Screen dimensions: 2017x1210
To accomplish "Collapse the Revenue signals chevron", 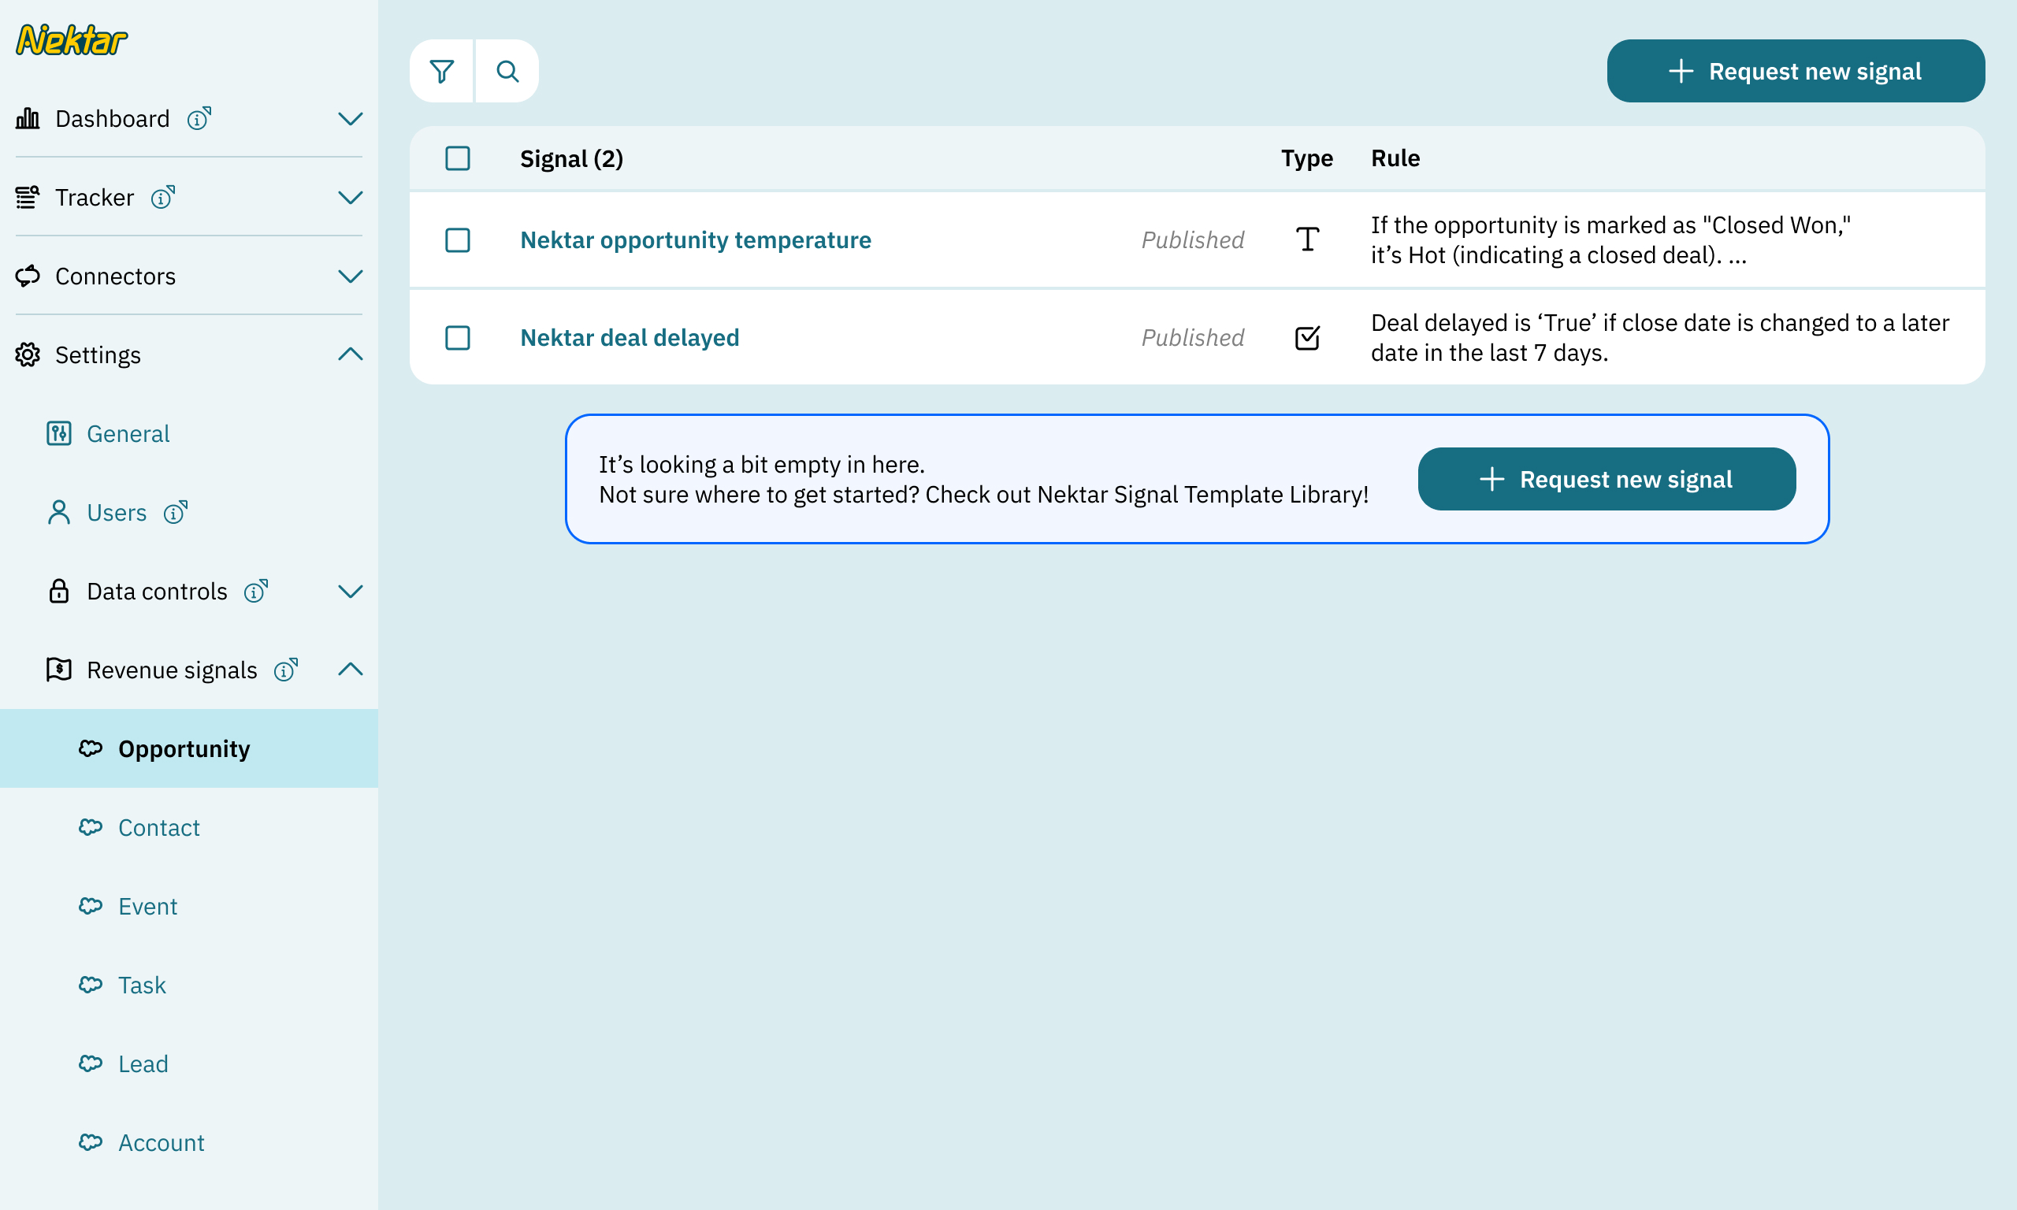I will coord(350,669).
